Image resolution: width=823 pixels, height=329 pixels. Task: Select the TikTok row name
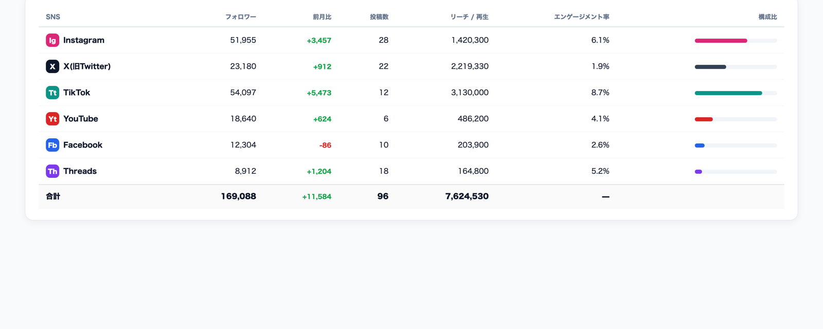pyautogui.click(x=77, y=93)
